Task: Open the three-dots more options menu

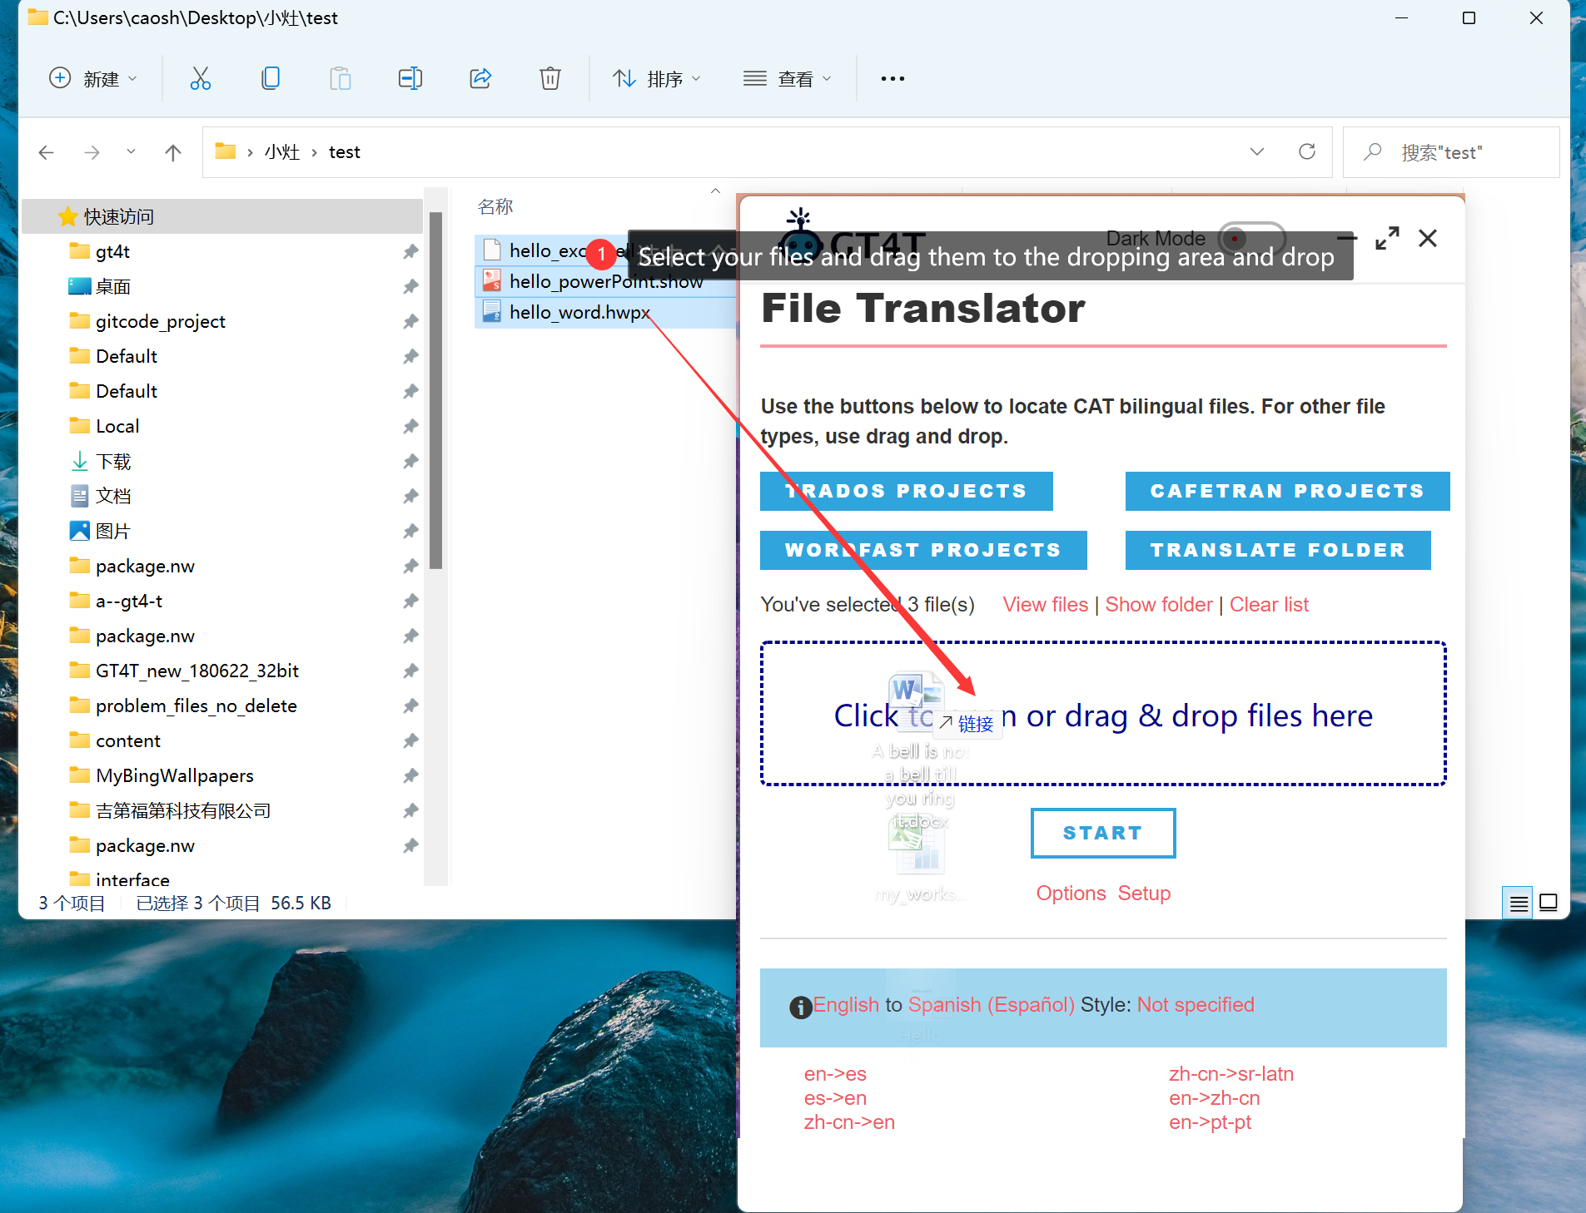Action: coord(892,79)
